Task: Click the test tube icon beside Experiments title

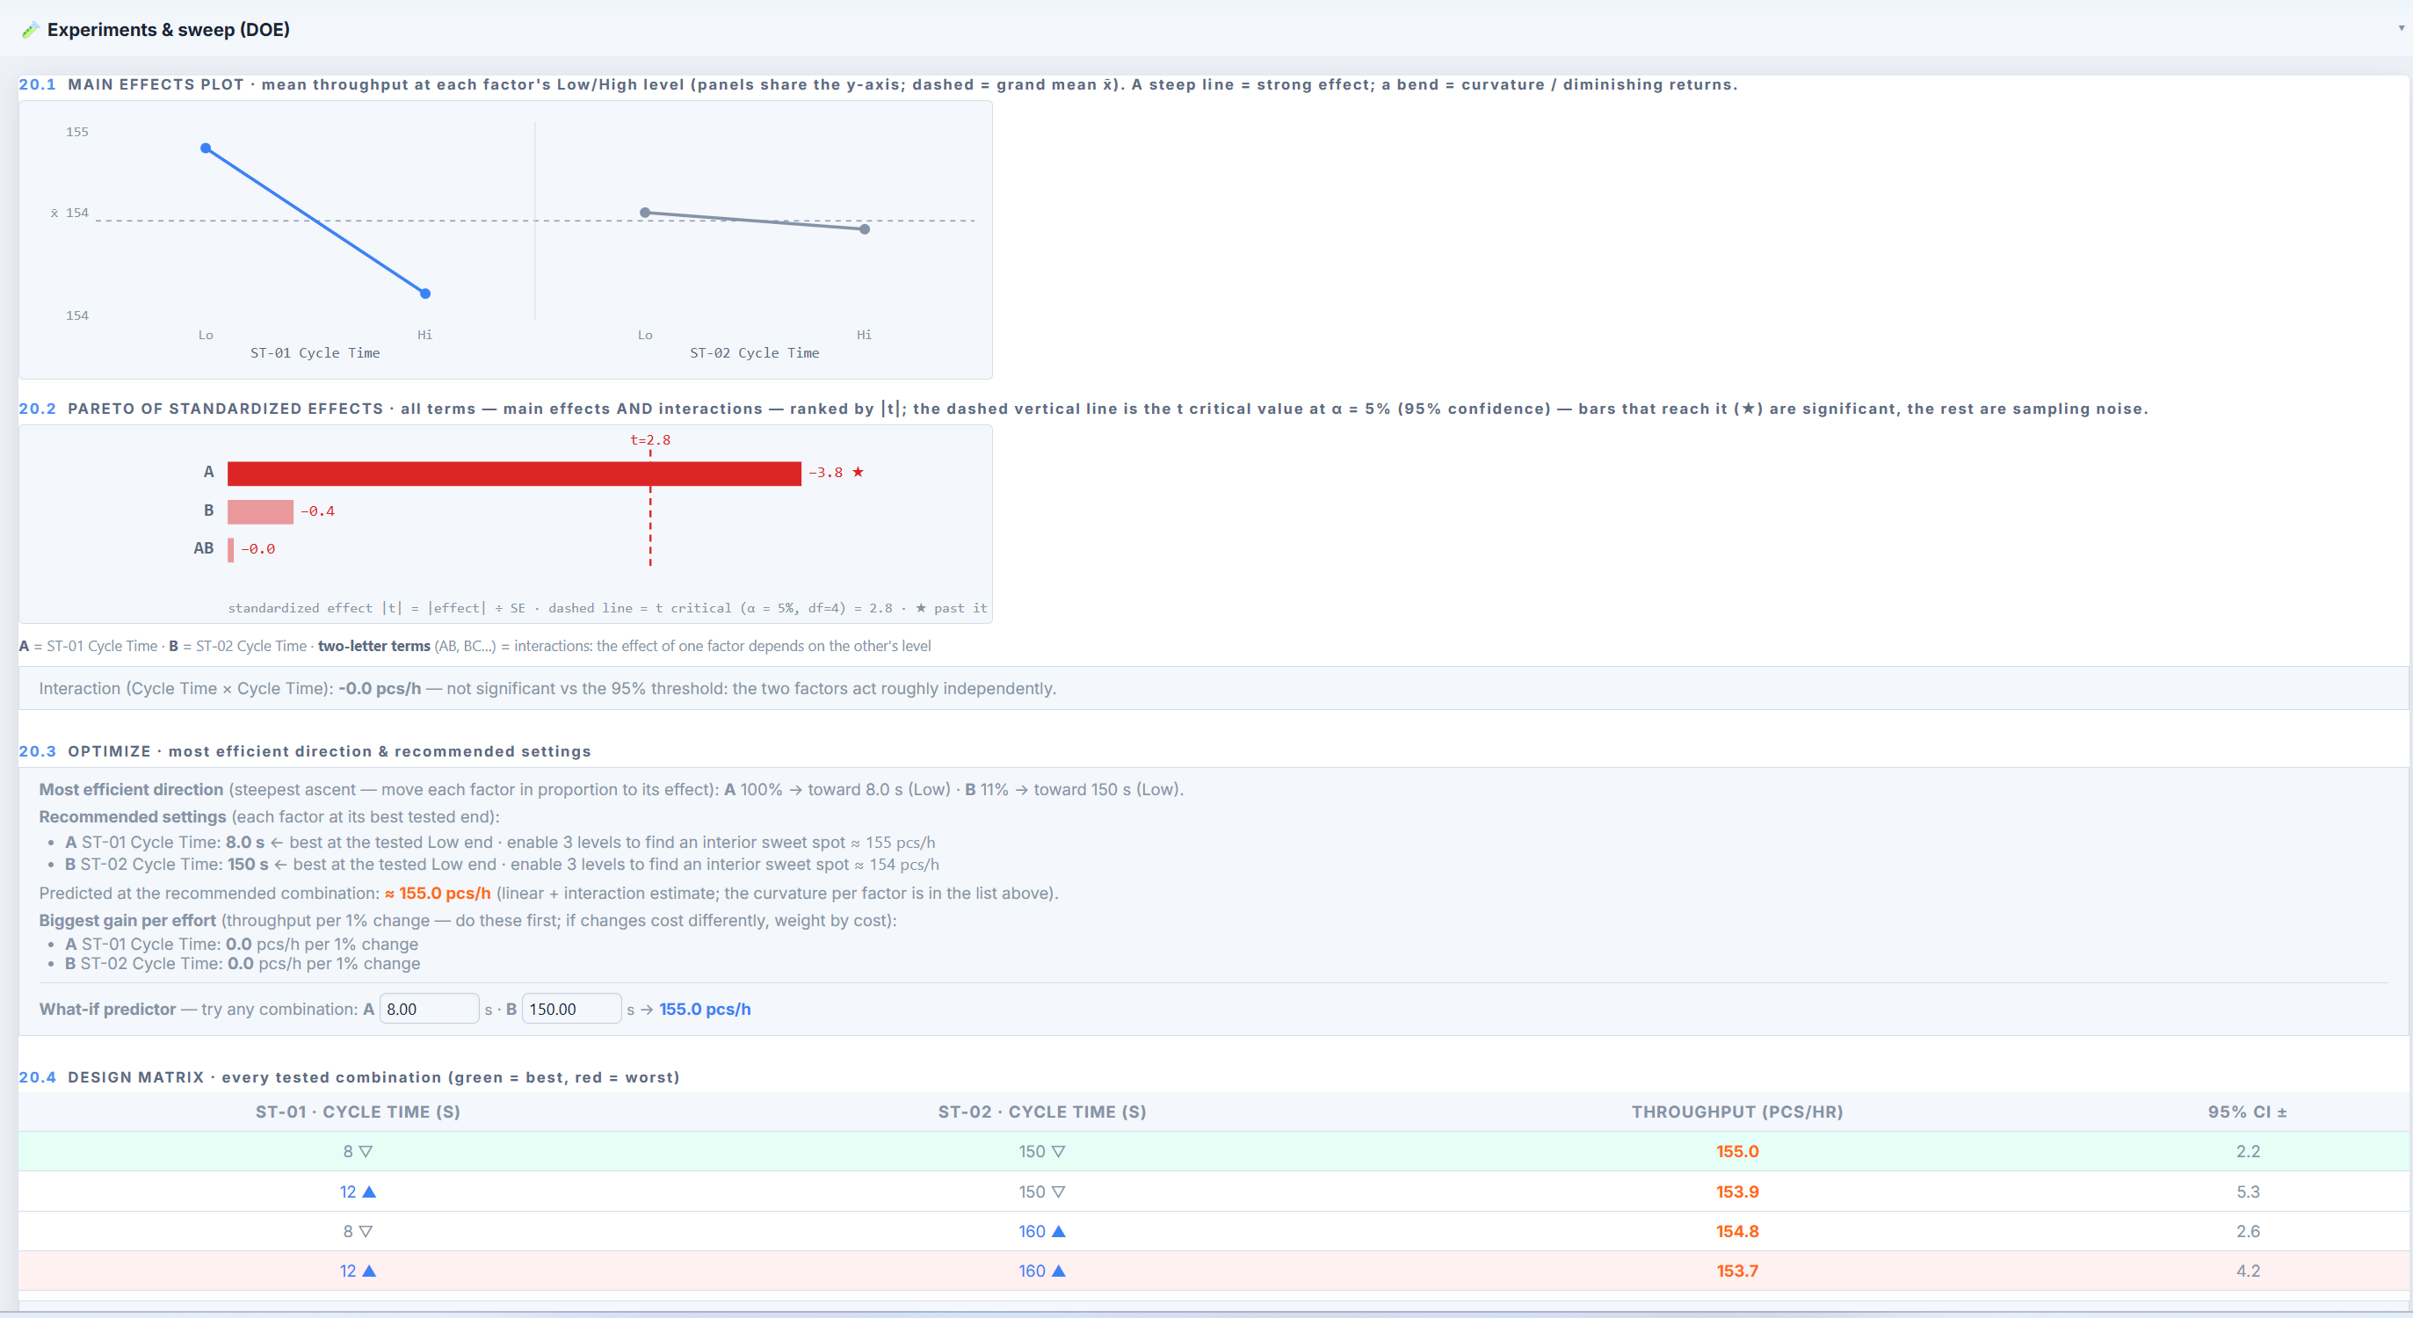Action: (x=31, y=30)
